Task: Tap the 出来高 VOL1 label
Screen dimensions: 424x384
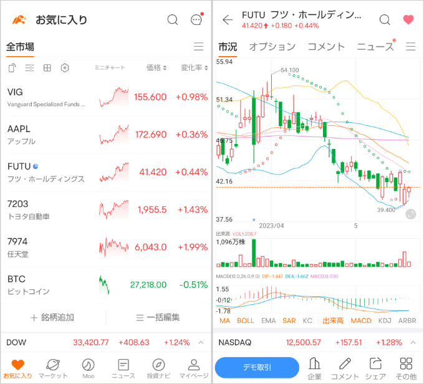Action: (x=236, y=234)
